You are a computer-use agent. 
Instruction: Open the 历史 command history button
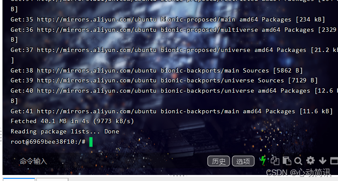[x=218, y=161]
